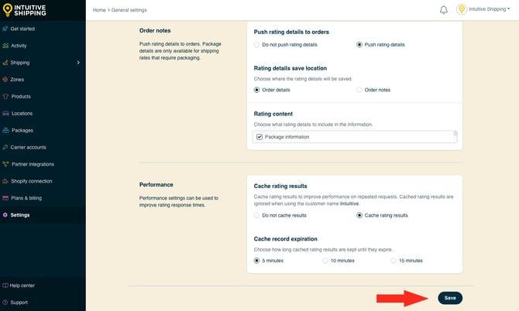Click the Get started sidebar icon
This screenshot has width=519, height=311.
pos(6,29)
